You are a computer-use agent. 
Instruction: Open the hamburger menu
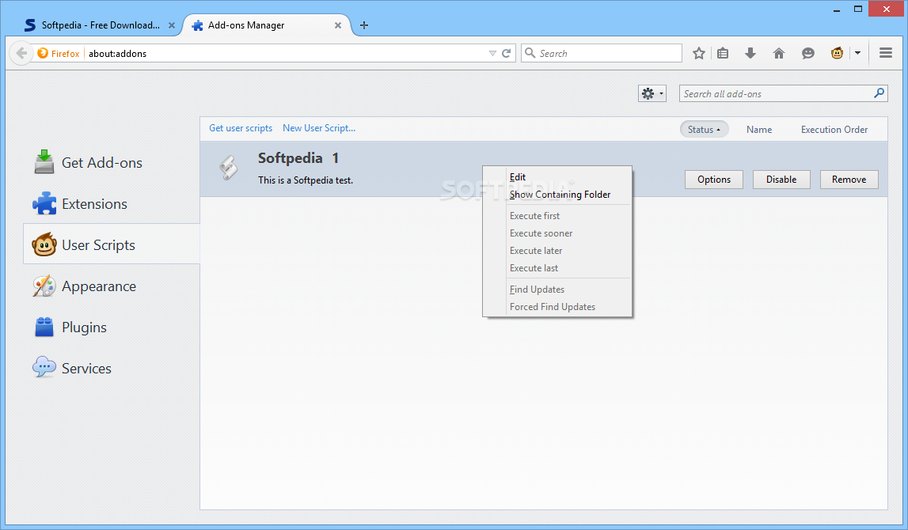coord(885,53)
